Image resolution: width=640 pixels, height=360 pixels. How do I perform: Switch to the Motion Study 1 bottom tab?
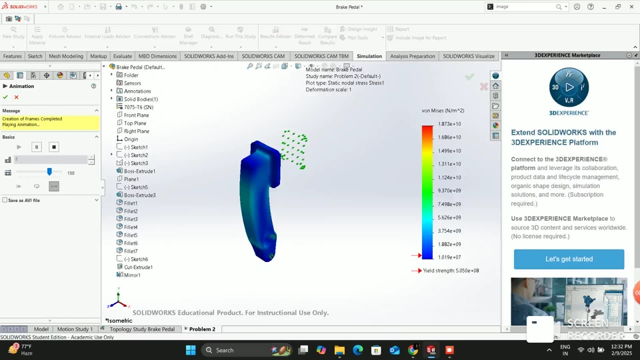click(x=75, y=329)
